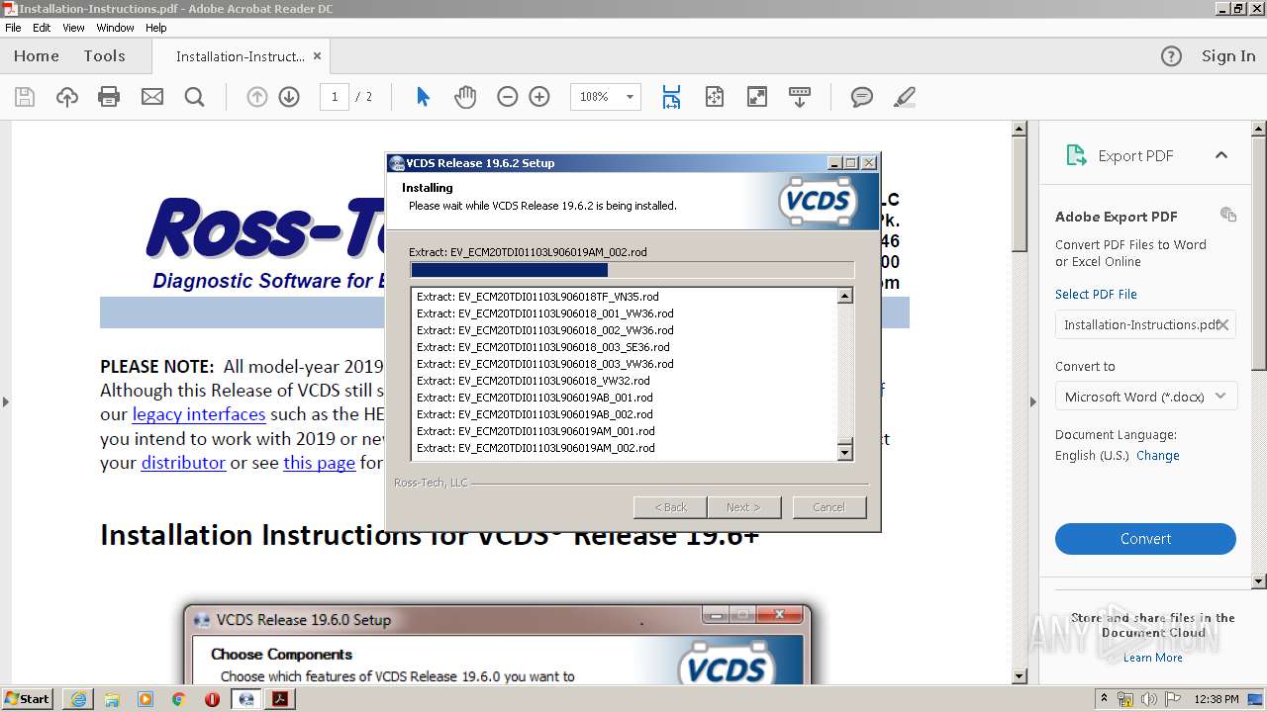1267x712 pixels.
Task: Select log line EV_ECM20TDI01103L906018_VW32.rod
Action: 533,381
